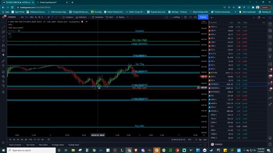The width and height of the screenshot is (273, 153).
Task: Toggle log scale on the price axis
Action: (200, 140)
